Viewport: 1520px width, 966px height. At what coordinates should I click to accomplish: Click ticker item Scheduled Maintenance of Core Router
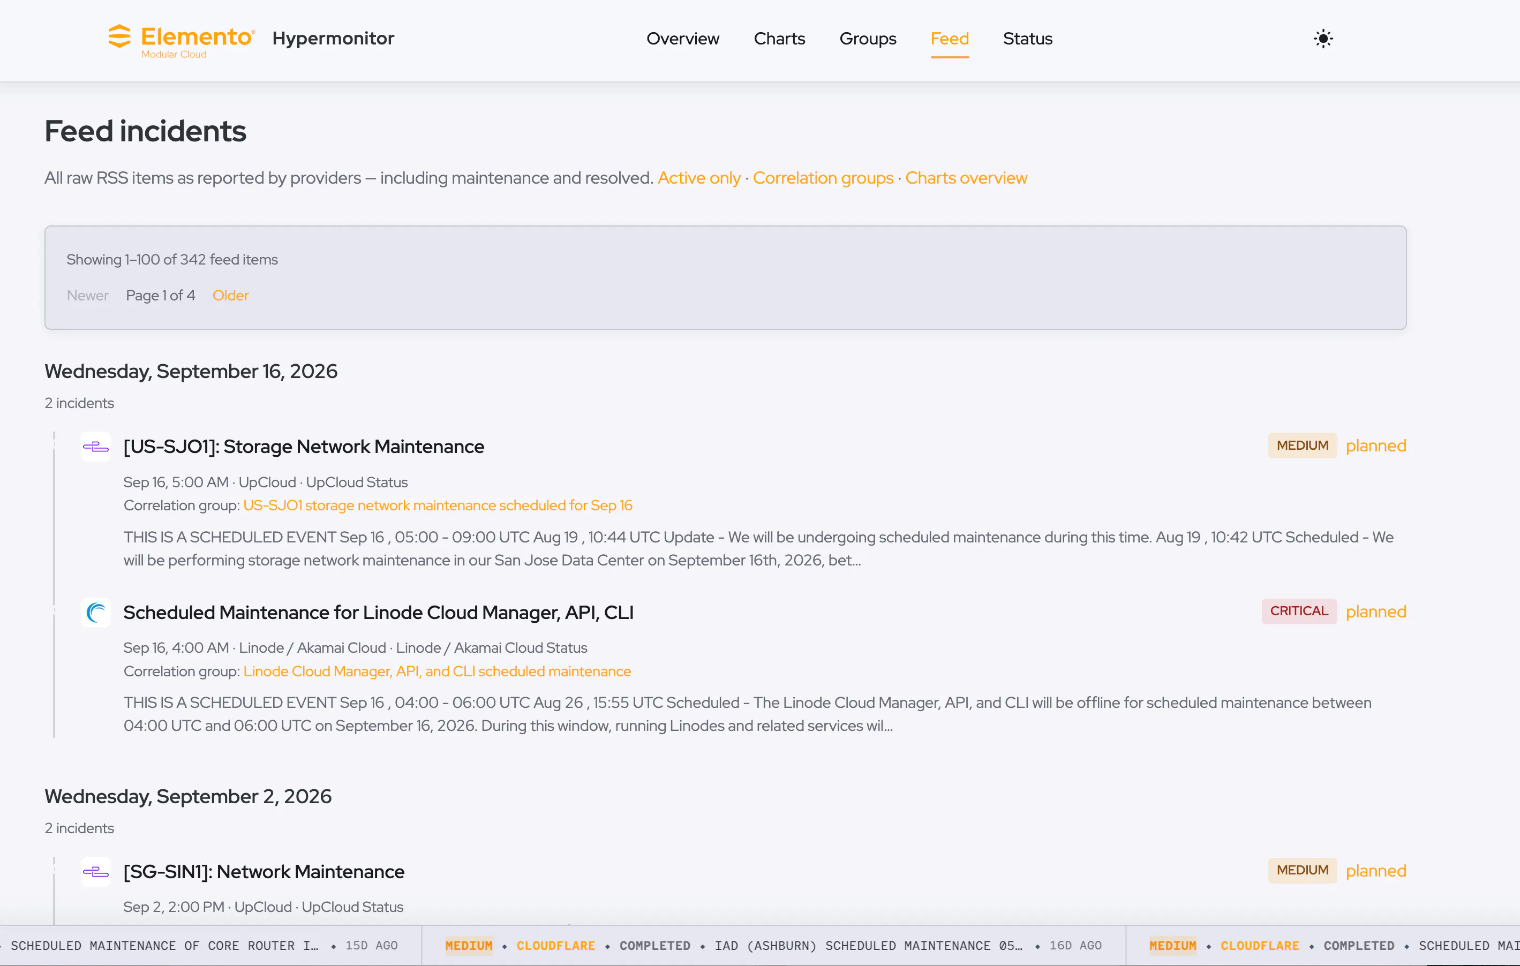165,945
